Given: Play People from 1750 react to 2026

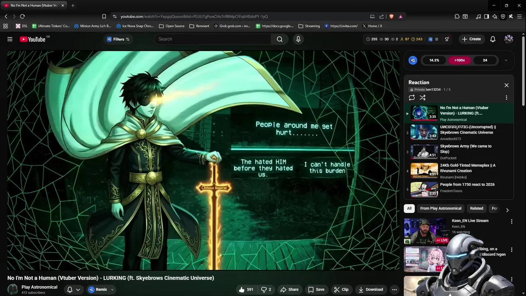Looking at the screenshot, I should coord(459,190).
